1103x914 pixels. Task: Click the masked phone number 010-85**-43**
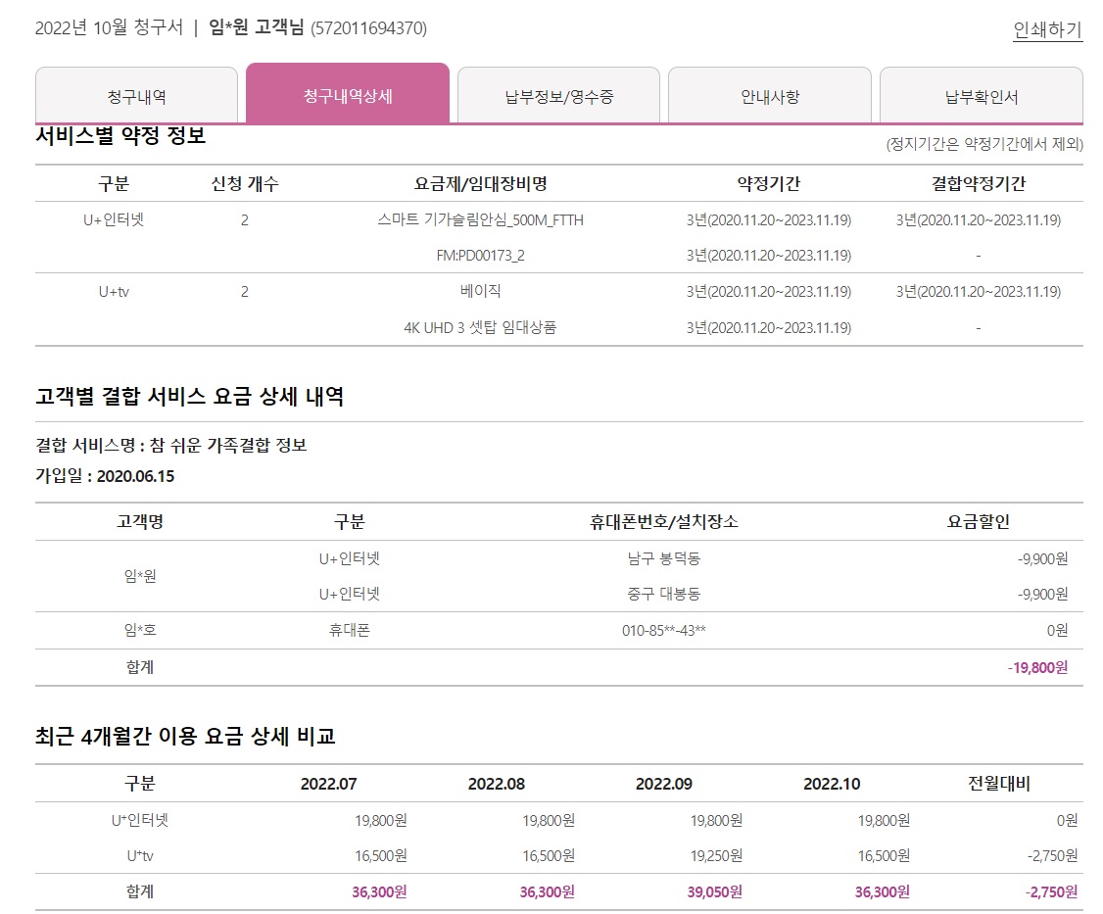[663, 630]
